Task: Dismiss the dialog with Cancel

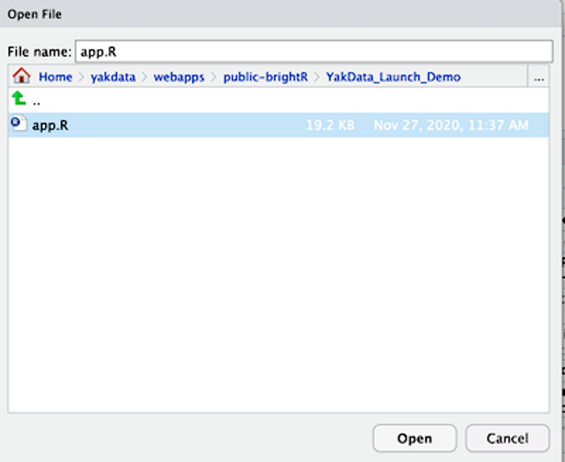Action: [x=507, y=438]
